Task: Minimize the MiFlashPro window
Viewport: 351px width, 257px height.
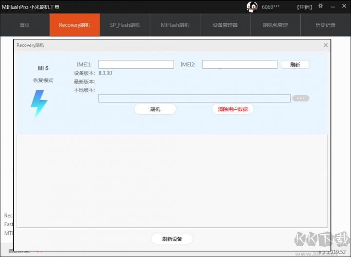Action: (333, 7)
